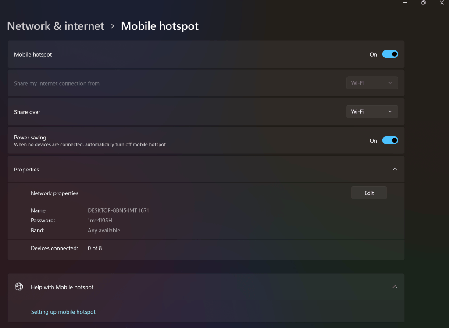The height and width of the screenshot is (328, 449).
Task: Minimize the Settings window
Action: click(x=405, y=3)
